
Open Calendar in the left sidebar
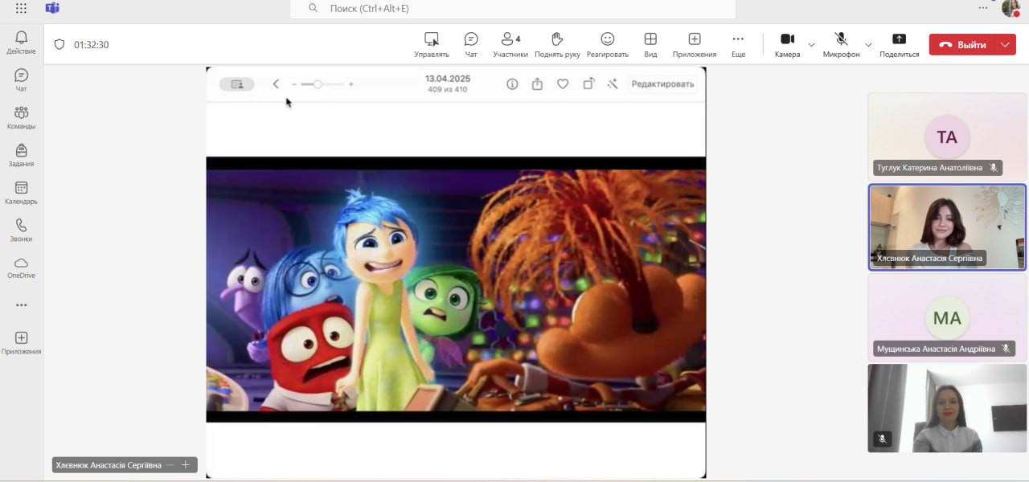(x=22, y=193)
